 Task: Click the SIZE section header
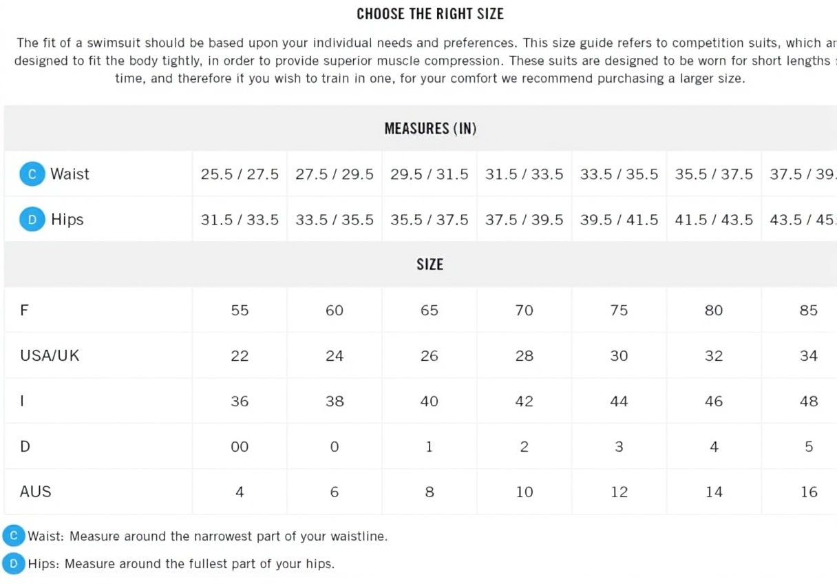[430, 264]
